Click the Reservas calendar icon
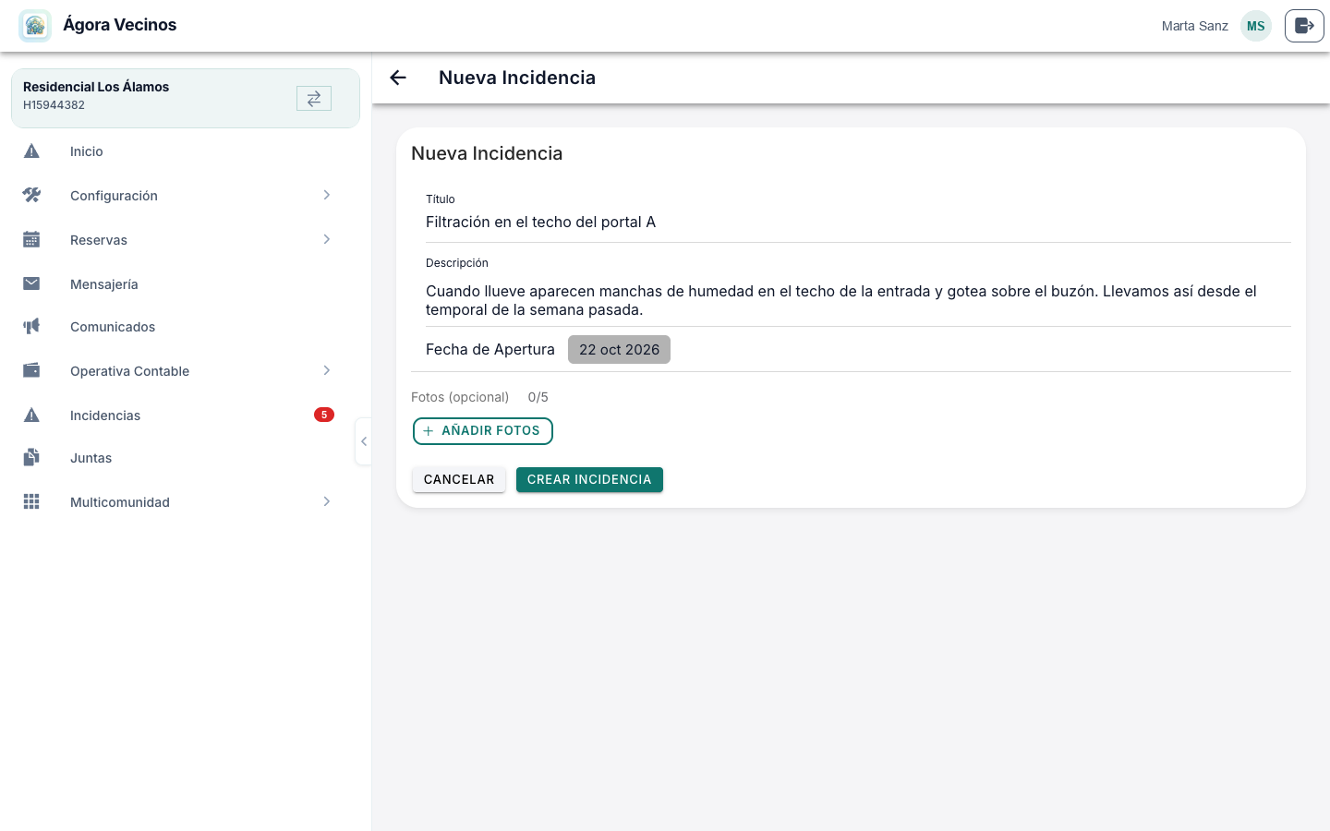Image resolution: width=1330 pixels, height=831 pixels. pyautogui.click(x=31, y=239)
